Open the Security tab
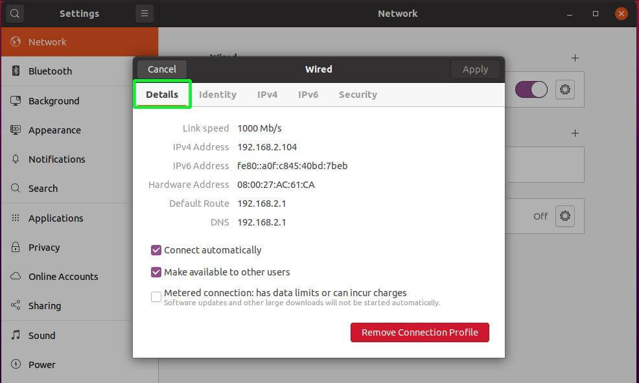The width and height of the screenshot is (639, 383). coord(358,95)
